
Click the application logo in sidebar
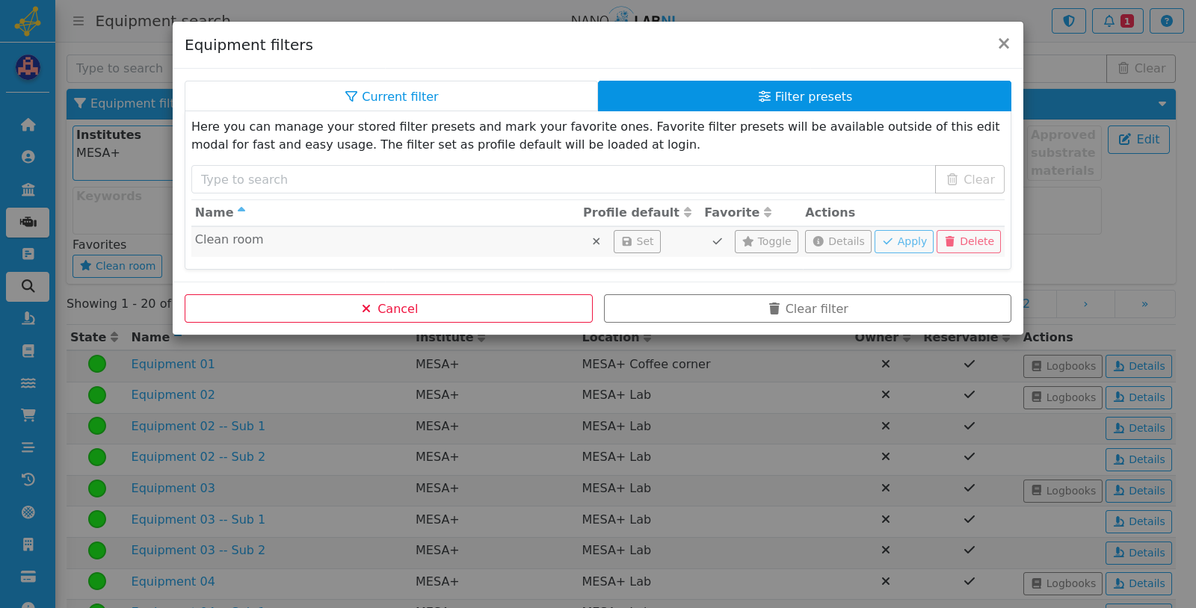click(x=28, y=21)
